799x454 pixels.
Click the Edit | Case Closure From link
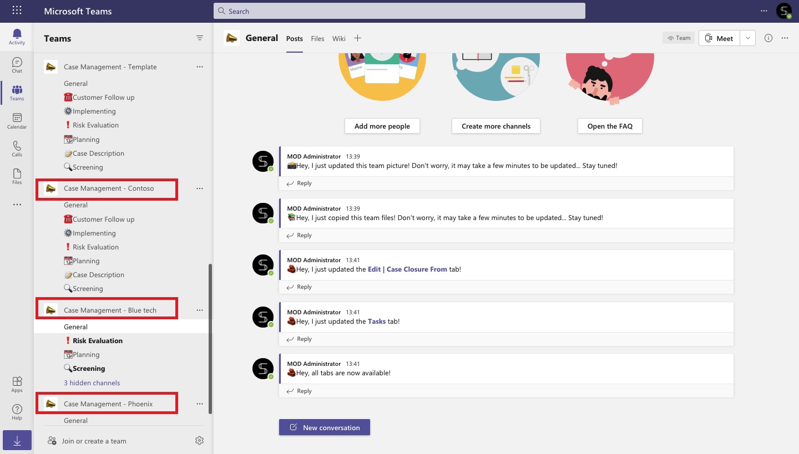(407, 269)
